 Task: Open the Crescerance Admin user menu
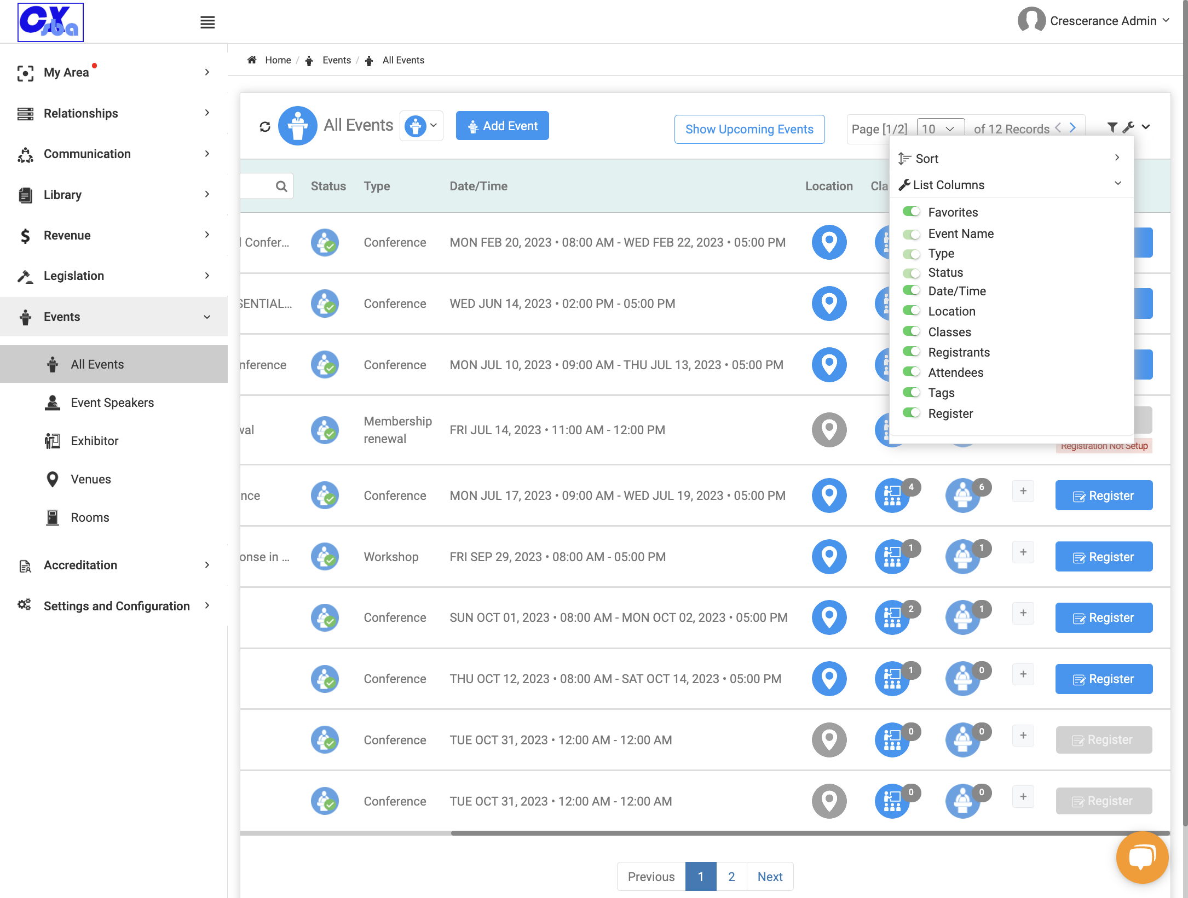pos(1094,21)
